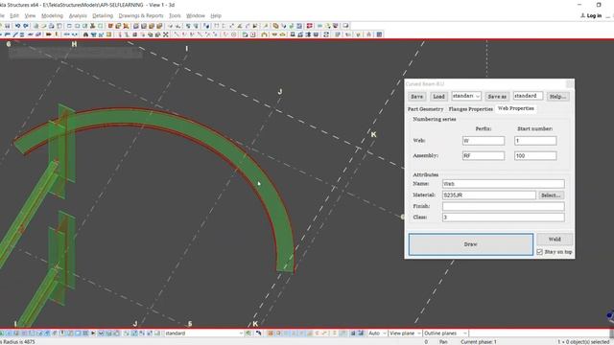Click the green icon right of bottom standard dropdown
Image resolution: width=614 pixels, height=345 pixels.
click(248, 333)
